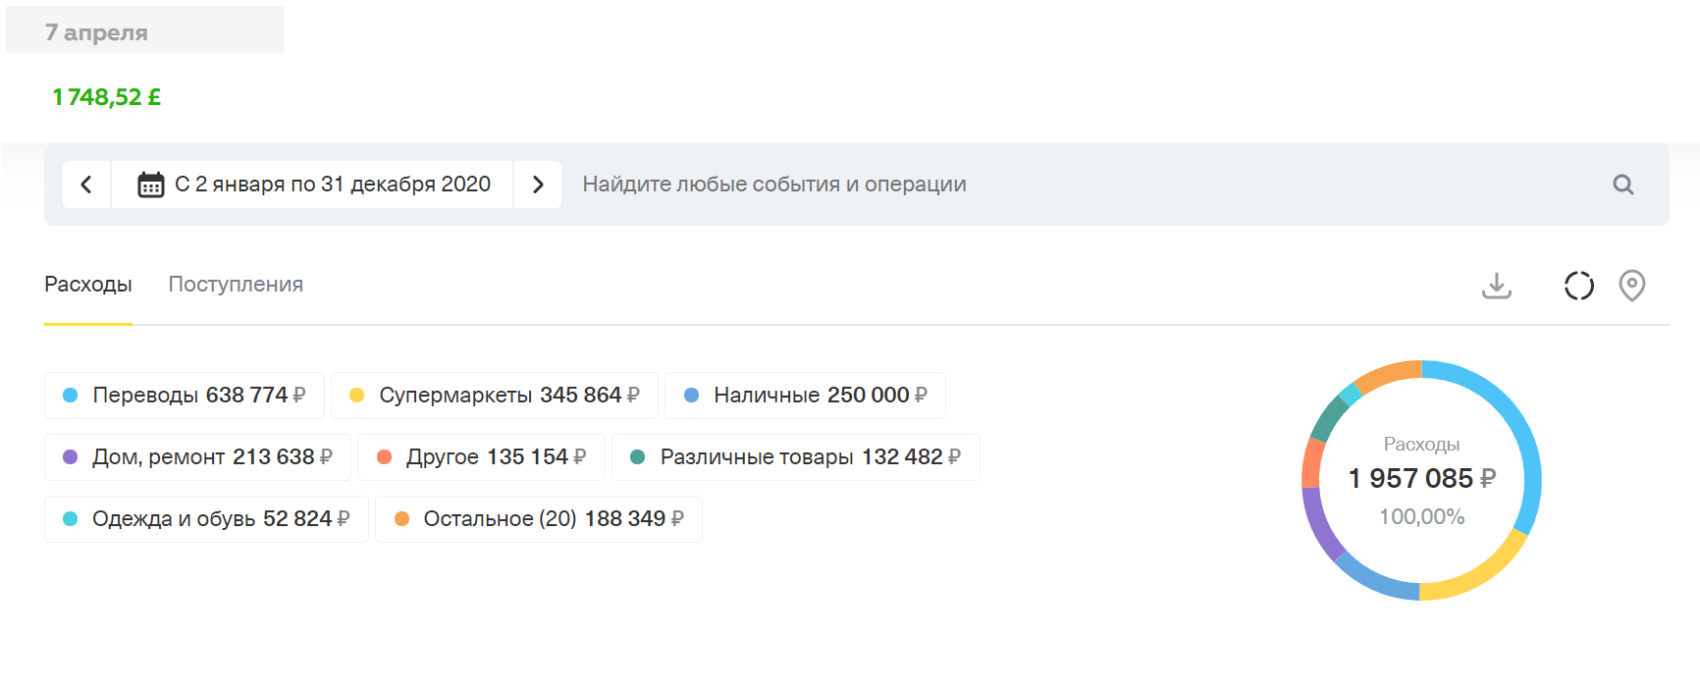Toggle the Супермаркеты category chip
Image resolution: width=1700 pixels, height=690 pixels.
coord(494,396)
